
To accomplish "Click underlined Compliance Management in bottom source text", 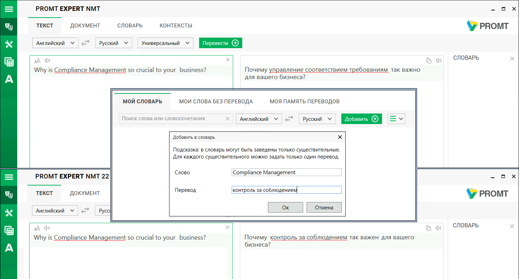I will [x=90, y=238].
